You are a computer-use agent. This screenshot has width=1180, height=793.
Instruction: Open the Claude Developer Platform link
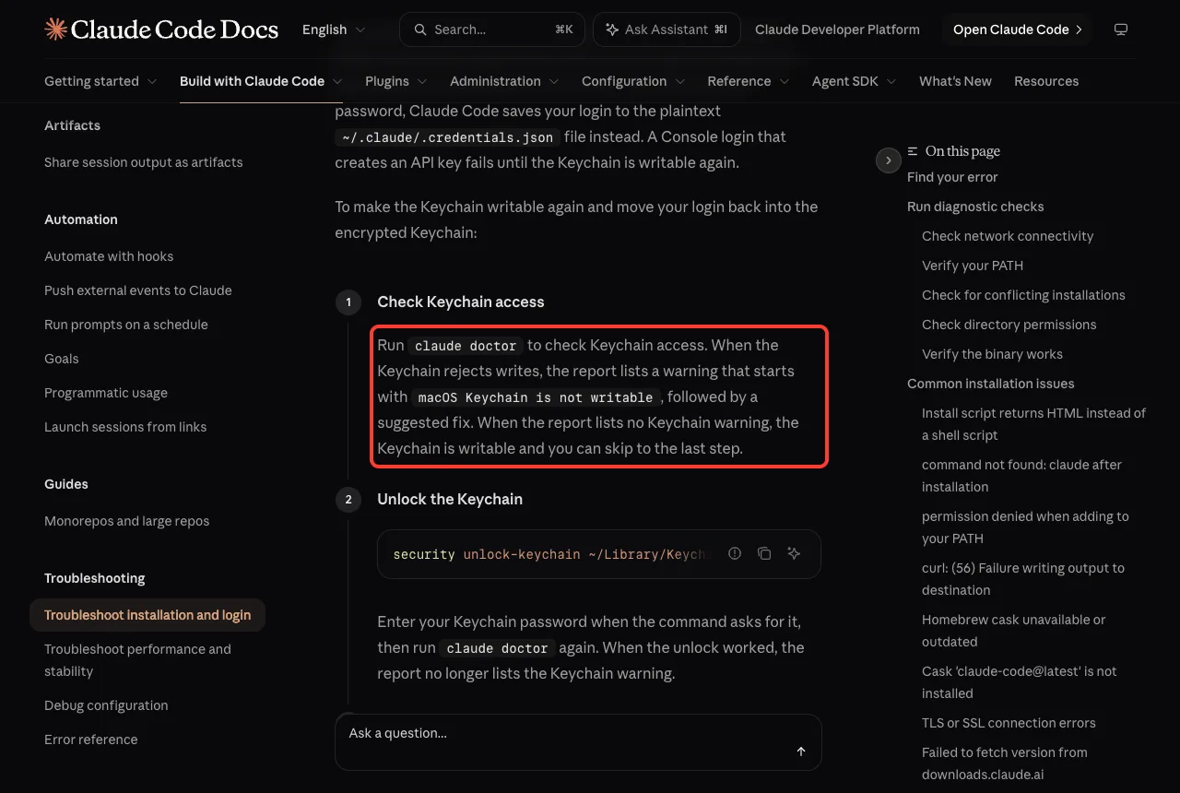[837, 30]
